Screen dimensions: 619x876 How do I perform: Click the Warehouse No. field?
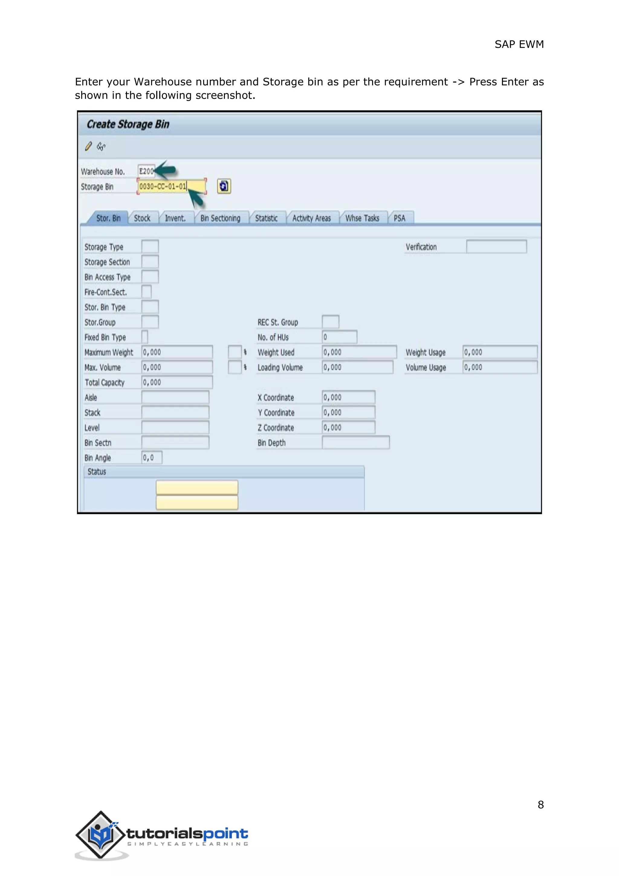coord(146,171)
